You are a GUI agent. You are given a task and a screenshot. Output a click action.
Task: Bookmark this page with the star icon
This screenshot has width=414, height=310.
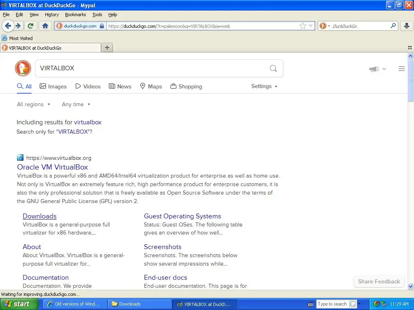302,26
